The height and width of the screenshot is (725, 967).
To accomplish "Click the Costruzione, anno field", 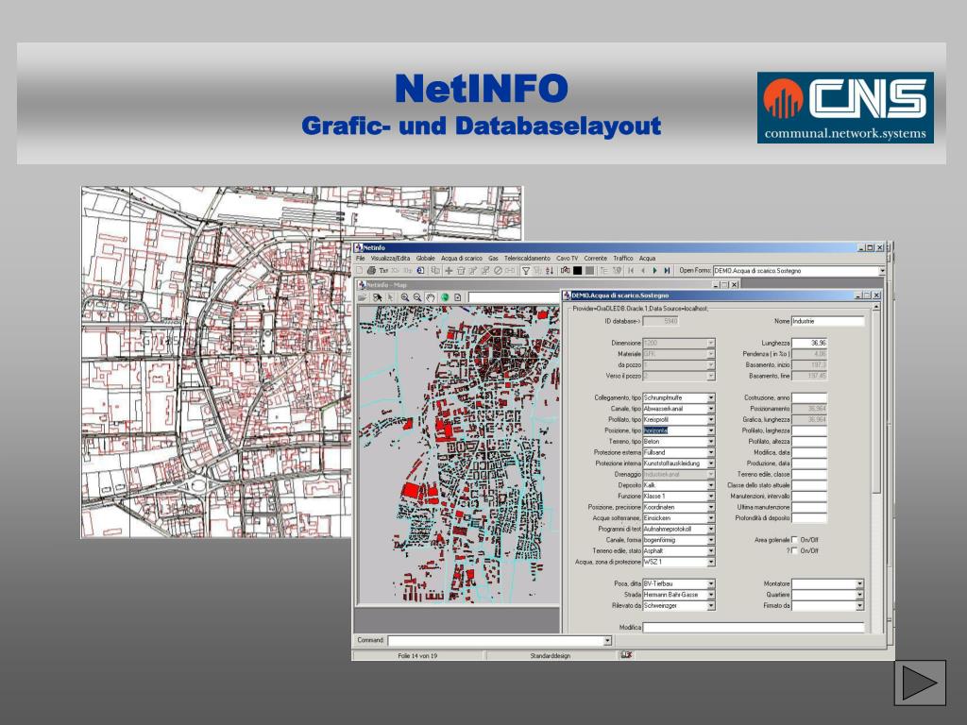I will 809,397.
